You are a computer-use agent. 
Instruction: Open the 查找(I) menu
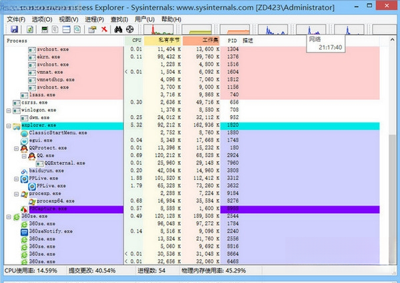119,19
